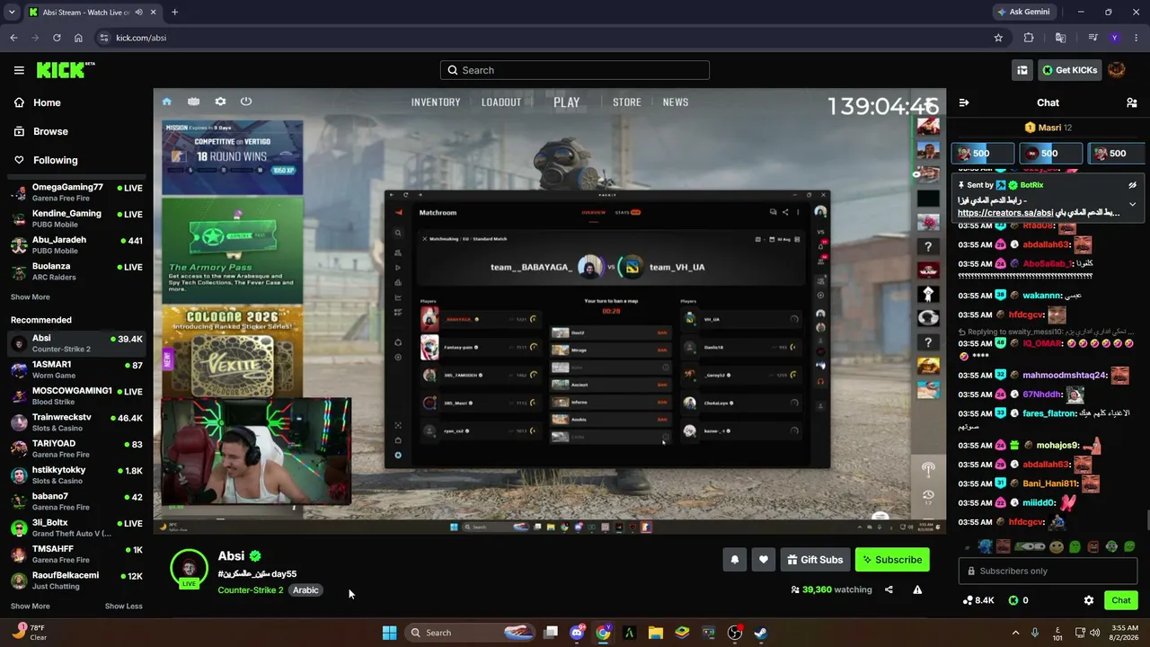The image size is (1150, 647).
Task: Expand following list with Show More
Action: click(31, 297)
